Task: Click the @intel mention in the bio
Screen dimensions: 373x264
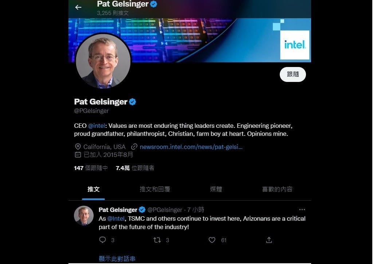Action: click(x=97, y=126)
